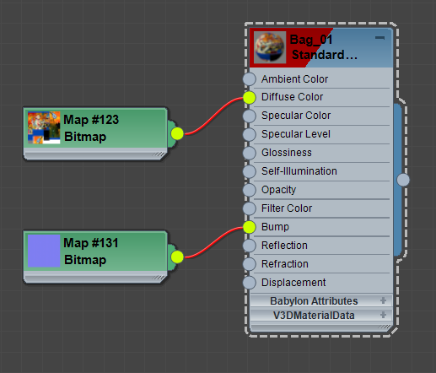The image size is (436, 373).
Task: Click Bag_01 material output socket
Action: pos(403,180)
